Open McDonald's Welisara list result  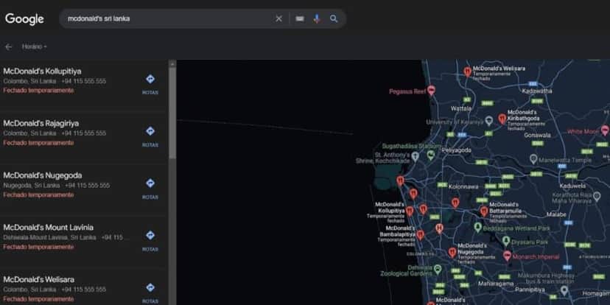coord(84,288)
